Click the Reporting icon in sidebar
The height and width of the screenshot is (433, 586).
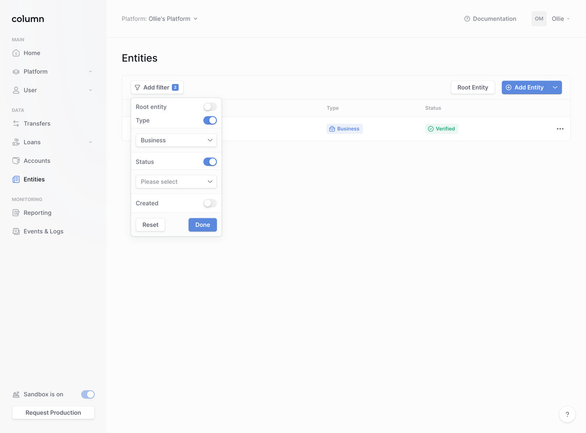click(16, 213)
